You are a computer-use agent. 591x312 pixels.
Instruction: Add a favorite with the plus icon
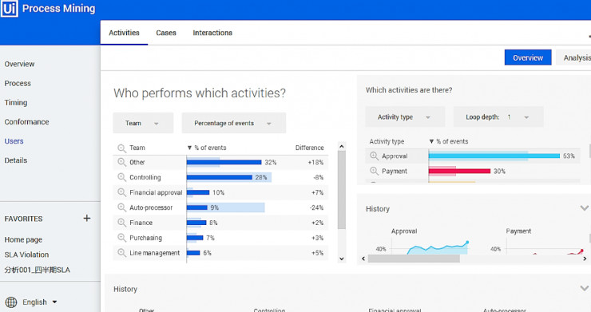tap(87, 218)
